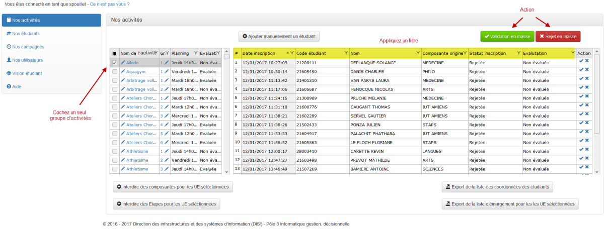Click filter icon on Code étudiant column
This screenshot has height=229, width=604.
[346, 53]
